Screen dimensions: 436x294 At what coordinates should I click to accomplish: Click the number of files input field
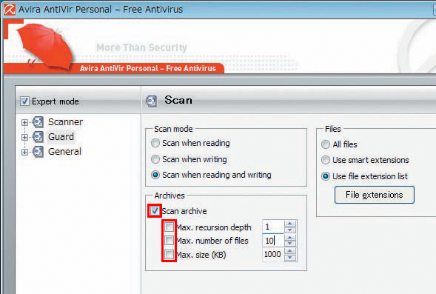click(273, 241)
